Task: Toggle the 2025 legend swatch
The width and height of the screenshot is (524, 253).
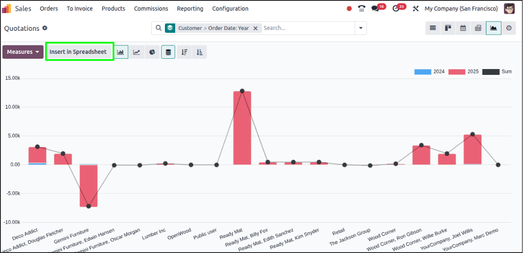Action: click(457, 71)
